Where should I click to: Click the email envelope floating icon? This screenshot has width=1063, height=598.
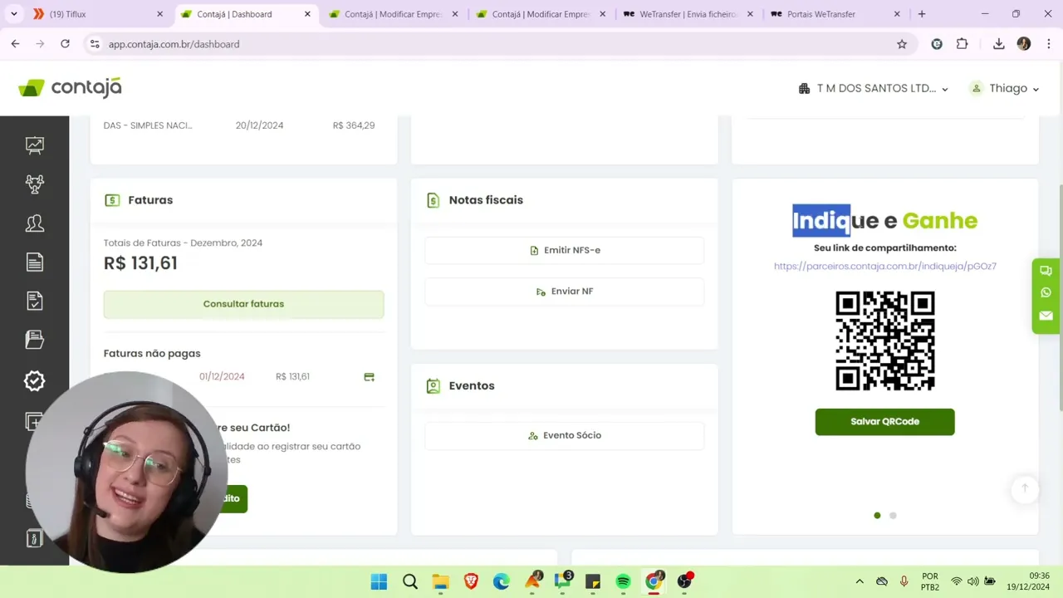[x=1046, y=316]
